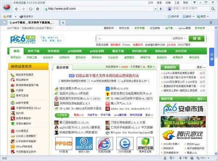Screen dimensions: 218x161
Task: Open the 卡巴斯基安全软件 recommendation
Action: coord(26,152)
